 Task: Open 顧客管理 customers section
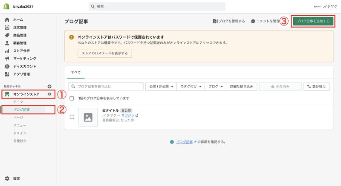[x=20, y=43]
